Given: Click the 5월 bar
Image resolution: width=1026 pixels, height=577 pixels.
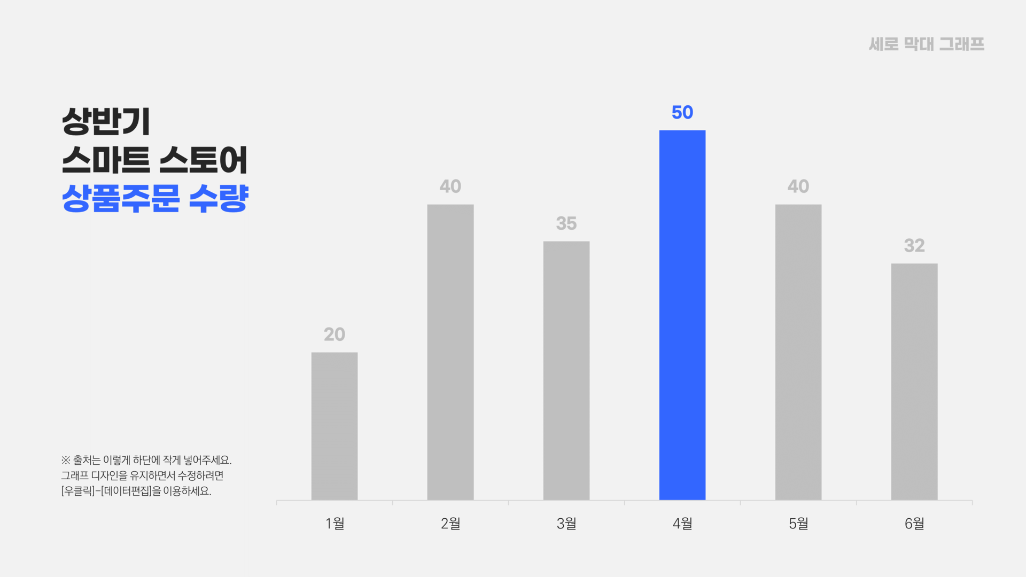Looking at the screenshot, I should pyautogui.click(x=789, y=352).
